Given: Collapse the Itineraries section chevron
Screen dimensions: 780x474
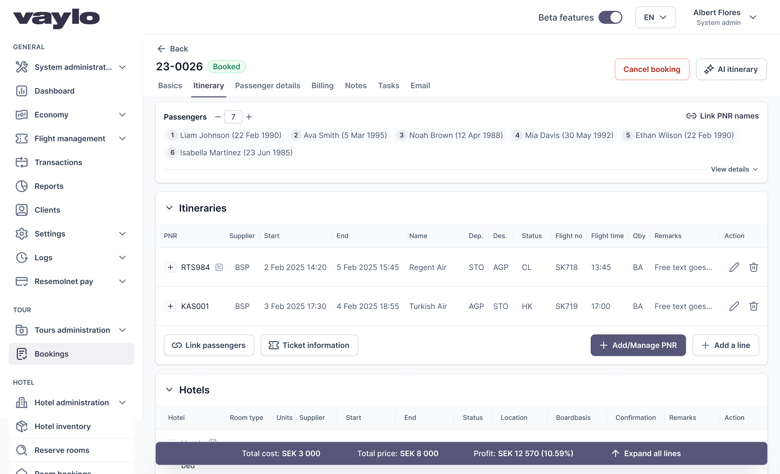Looking at the screenshot, I should 169,208.
